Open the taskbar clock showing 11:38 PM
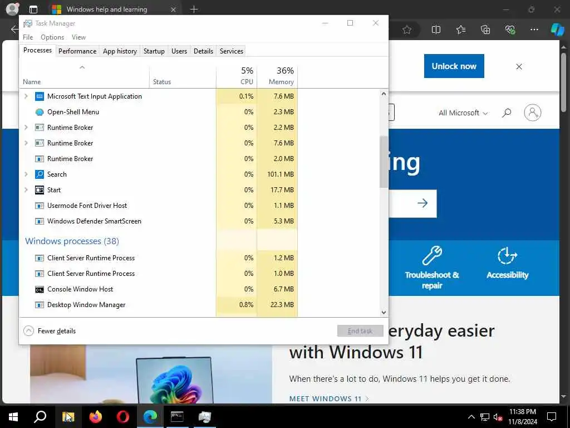 (x=522, y=417)
